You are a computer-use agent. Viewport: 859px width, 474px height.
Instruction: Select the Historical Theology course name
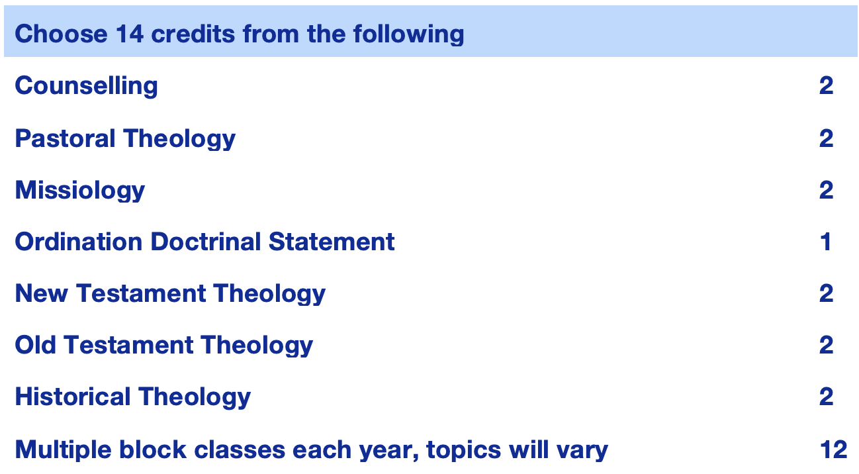[x=133, y=397]
